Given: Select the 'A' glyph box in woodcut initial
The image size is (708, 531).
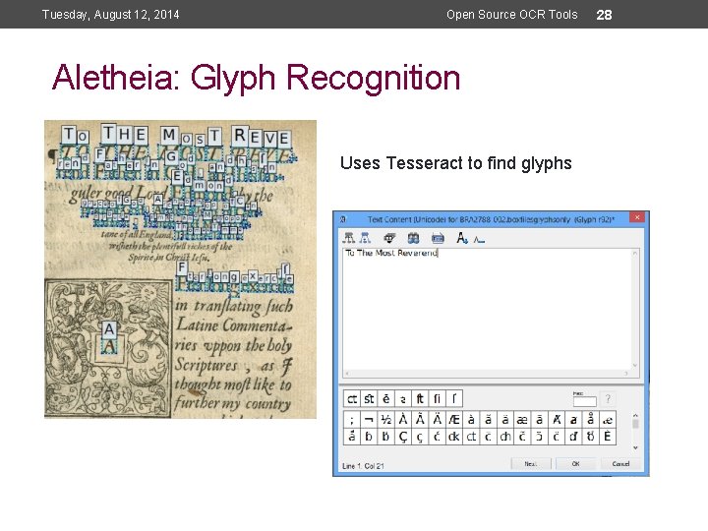Looking at the screenshot, I should coord(109,329).
